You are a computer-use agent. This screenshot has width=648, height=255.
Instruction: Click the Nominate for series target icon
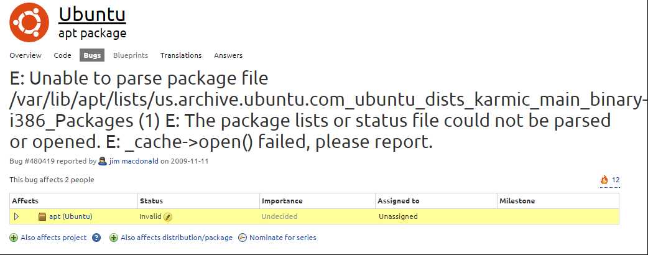(x=243, y=238)
